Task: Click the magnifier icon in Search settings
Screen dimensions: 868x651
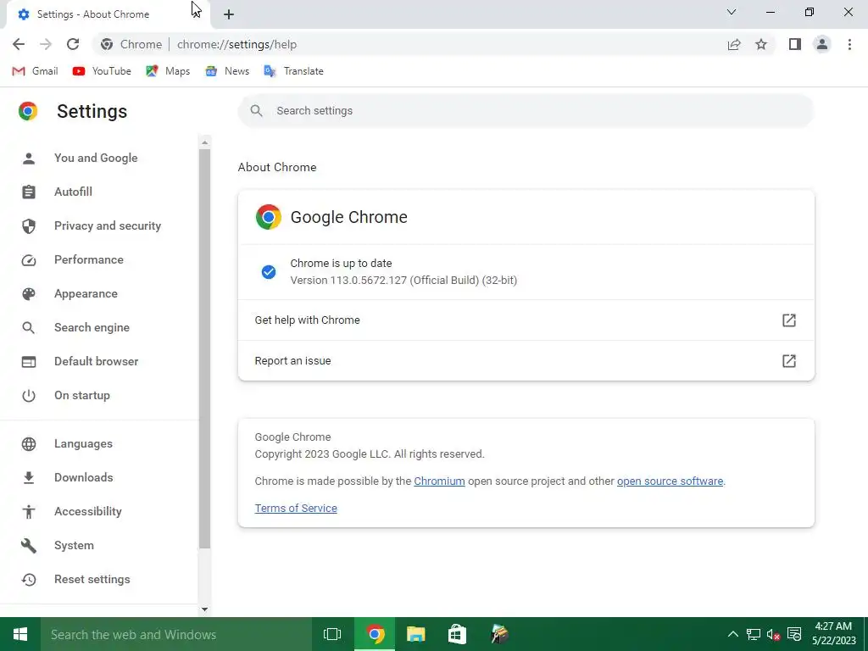Action: coord(256,111)
